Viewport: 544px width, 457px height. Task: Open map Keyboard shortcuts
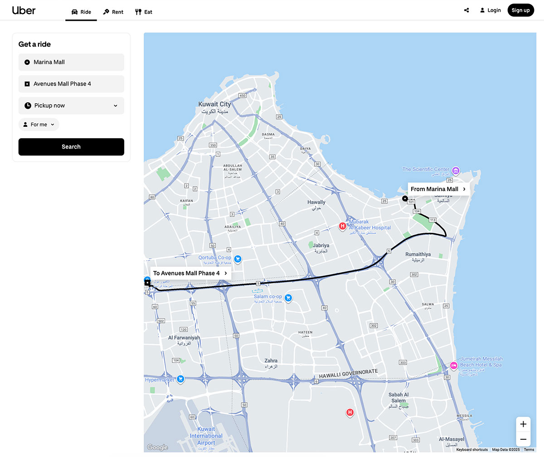click(472, 450)
